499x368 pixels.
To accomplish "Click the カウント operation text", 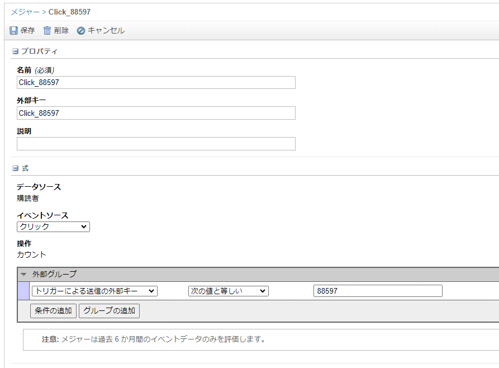I will pyautogui.click(x=31, y=254).
